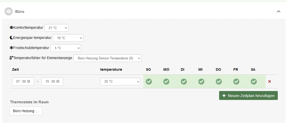Screen dimensions: 287x123
Task: Open Energiespar-temperatur 18 °C dropdown
Action: click(x=68, y=38)
